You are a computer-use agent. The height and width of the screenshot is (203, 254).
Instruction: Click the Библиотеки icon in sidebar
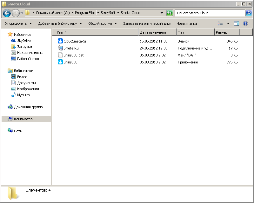point(10,71)
